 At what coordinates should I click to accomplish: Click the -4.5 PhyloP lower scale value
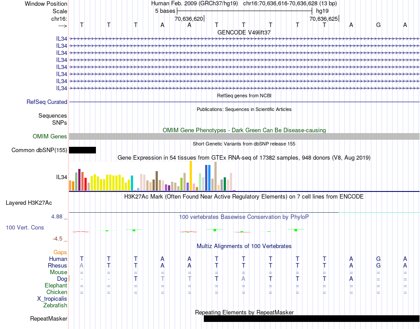(57, 239)
